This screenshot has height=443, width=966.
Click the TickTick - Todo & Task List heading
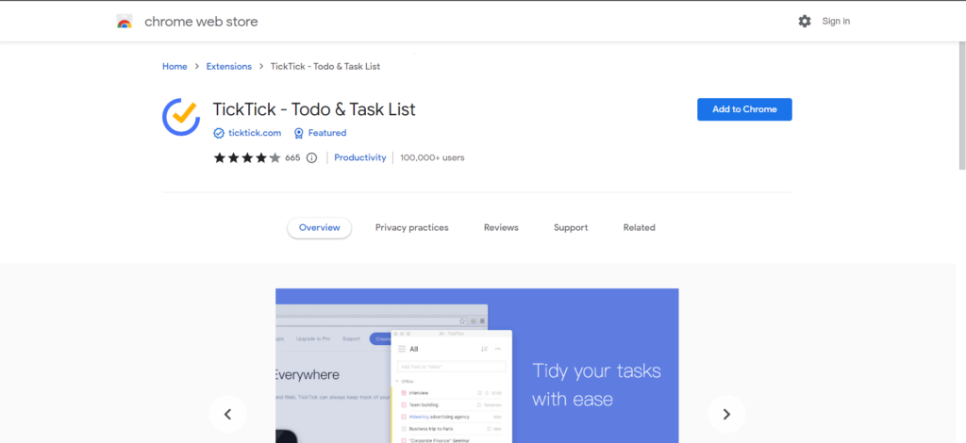[x=314, y=109]
